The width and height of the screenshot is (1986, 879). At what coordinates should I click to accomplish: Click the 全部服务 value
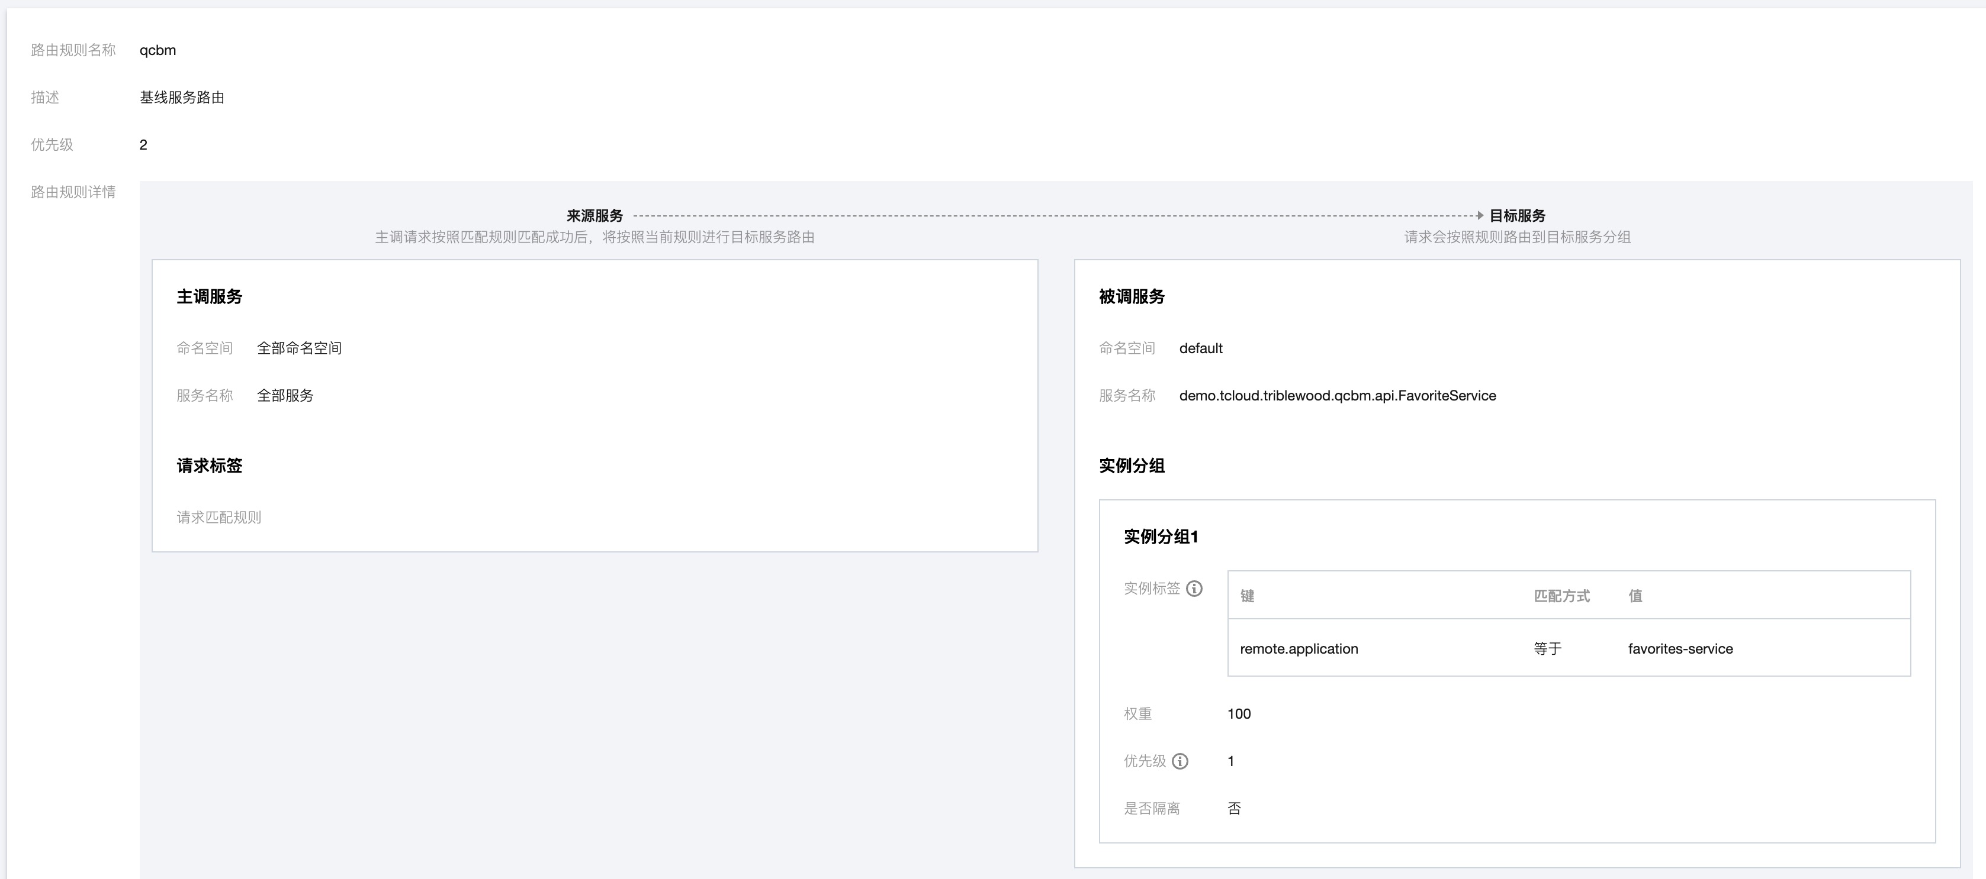(285, 395)
